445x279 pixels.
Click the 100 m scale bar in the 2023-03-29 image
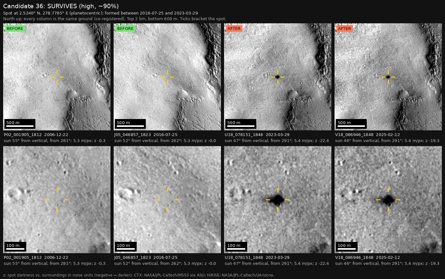point(236,247)
